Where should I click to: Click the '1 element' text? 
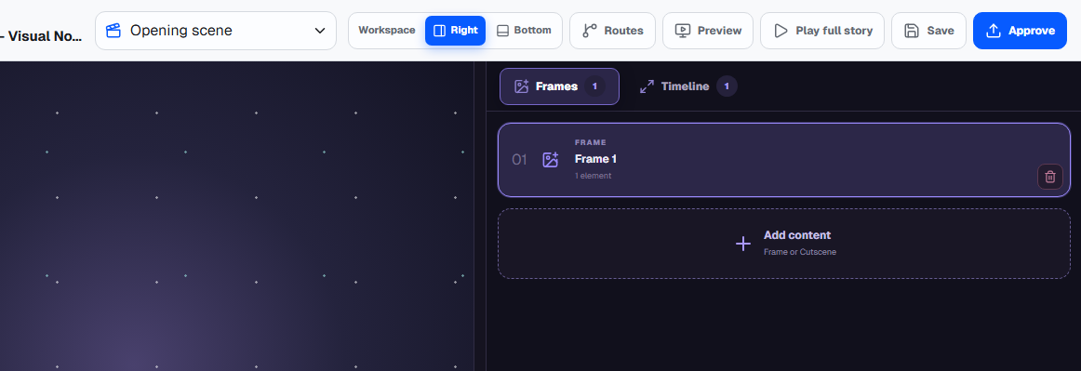pyautogui.click(x=593, y=176)
